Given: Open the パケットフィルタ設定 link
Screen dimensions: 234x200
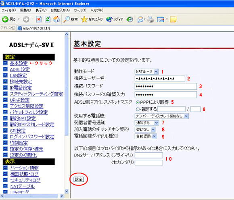Looking at the screenshot, I should coord(29,112).
